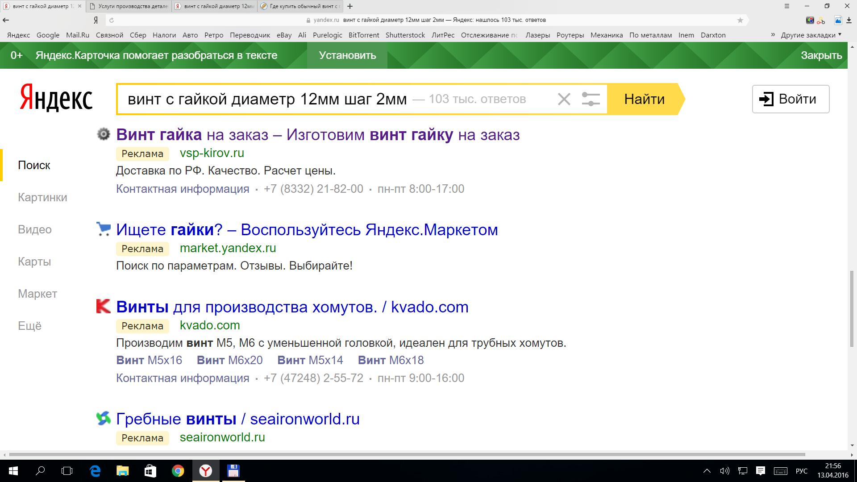
Task: Click the vertical page scrollbar thumb
Action: point(852,308)
